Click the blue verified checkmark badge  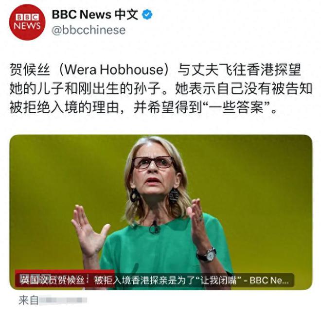(147, 14)
